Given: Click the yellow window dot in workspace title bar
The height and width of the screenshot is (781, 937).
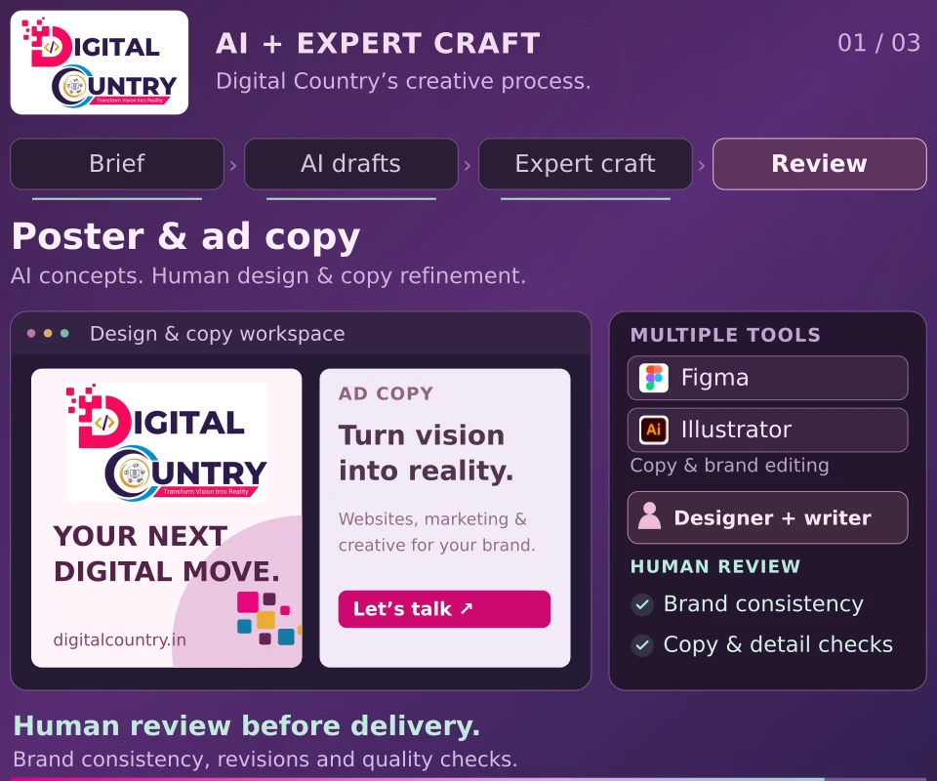Looking at the screenshot, I should pyautogui.click(x=48, y=334).
